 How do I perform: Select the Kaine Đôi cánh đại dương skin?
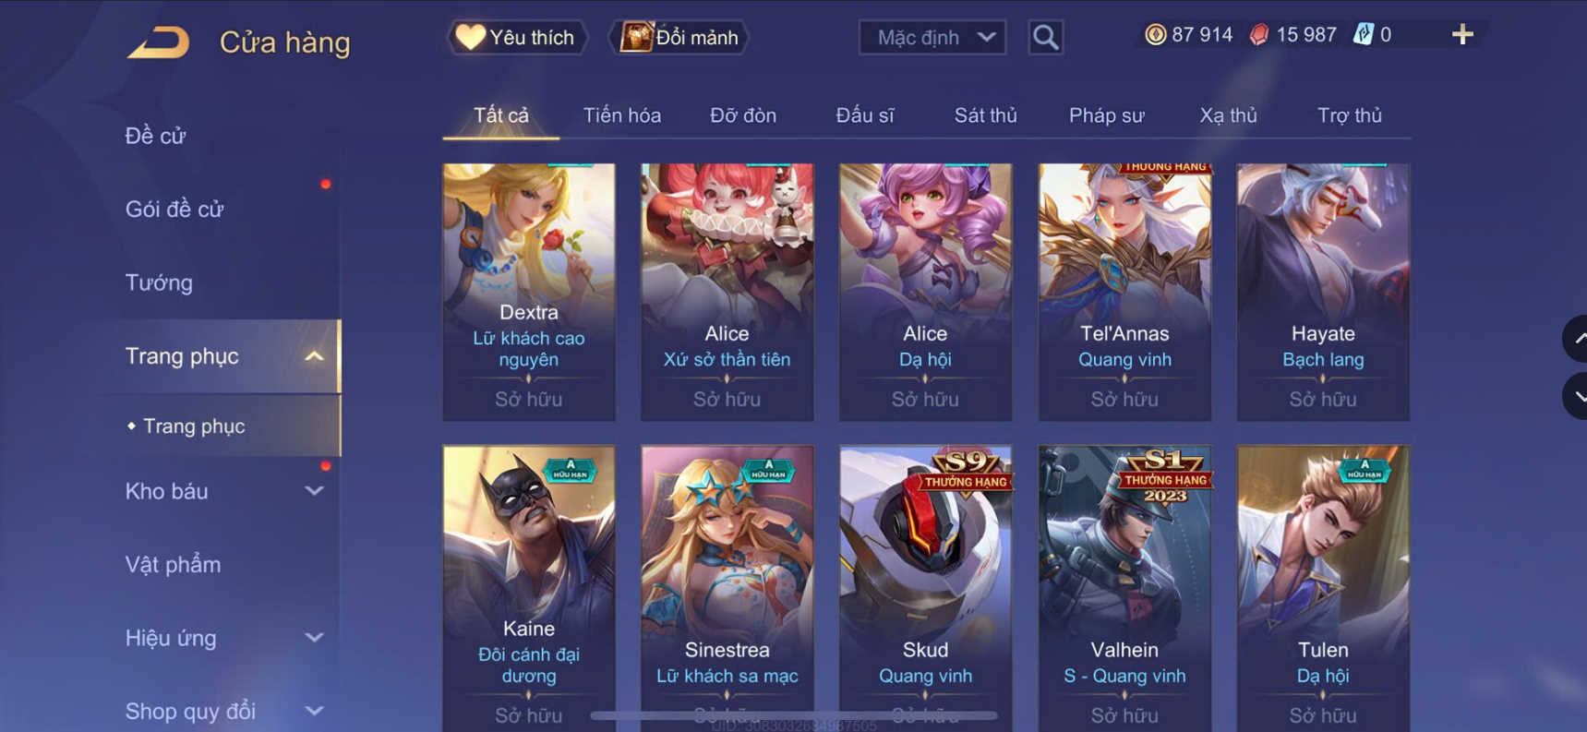coord(529,588)
